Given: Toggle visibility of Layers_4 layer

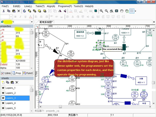Looking at the screenshot, I should pyautogui.click(x=3, y=103).
